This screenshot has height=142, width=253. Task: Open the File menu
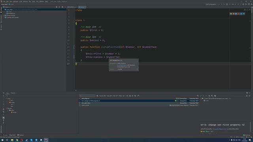[x=4, y=2]
